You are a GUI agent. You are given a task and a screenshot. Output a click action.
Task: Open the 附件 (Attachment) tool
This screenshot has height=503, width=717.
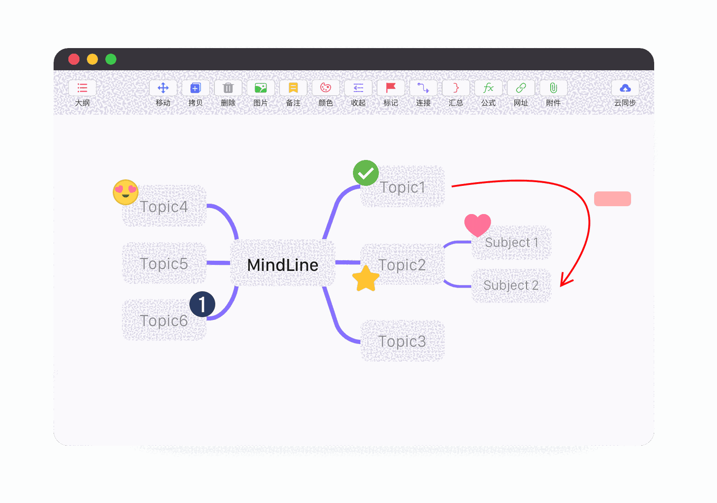point(553,88)
